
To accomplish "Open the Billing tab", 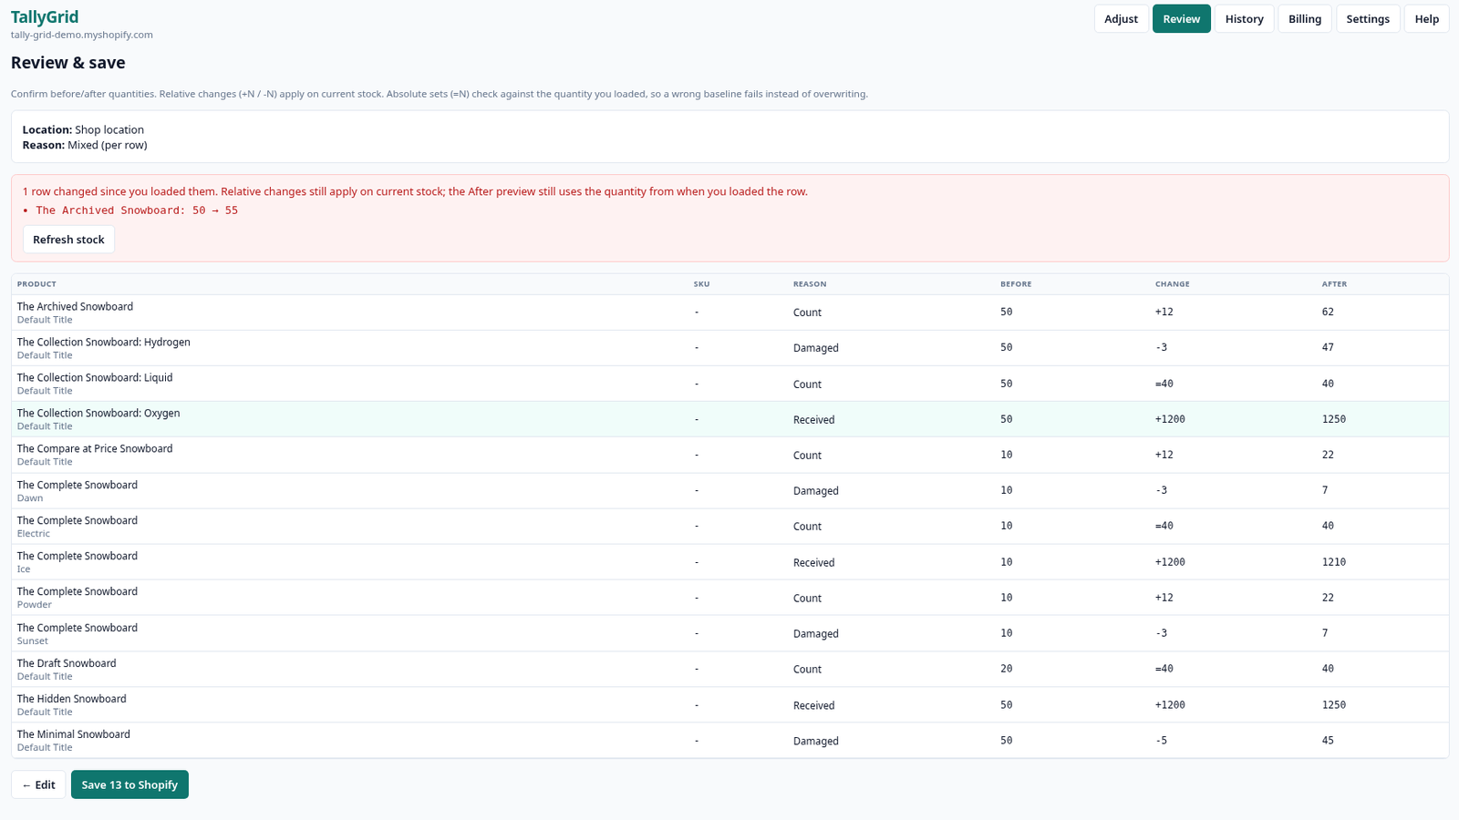I will pos(1305,19).
